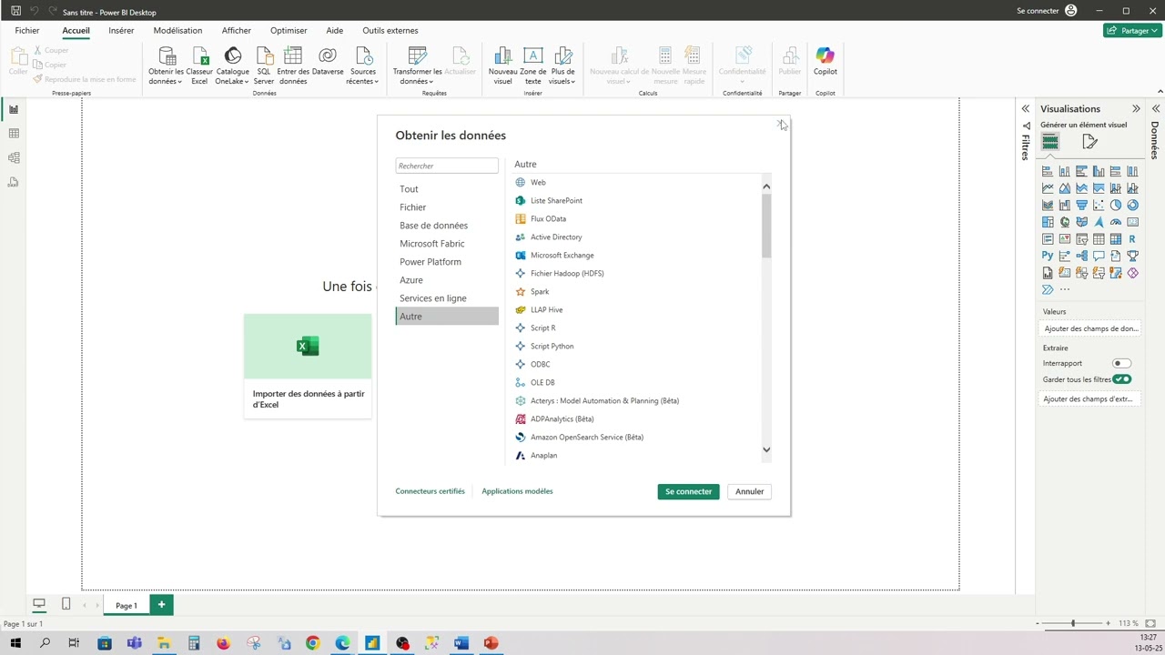
Task: Switch to the Insérer ribbon tab
Action: click(121, 30)
